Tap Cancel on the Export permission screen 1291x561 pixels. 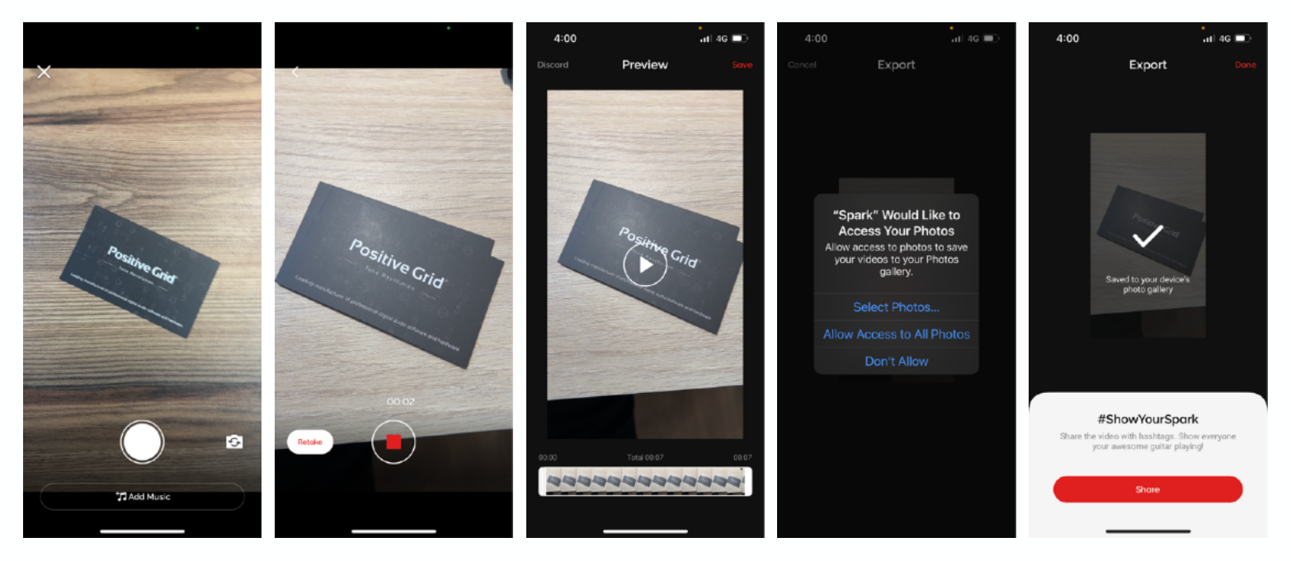[802, 65]
